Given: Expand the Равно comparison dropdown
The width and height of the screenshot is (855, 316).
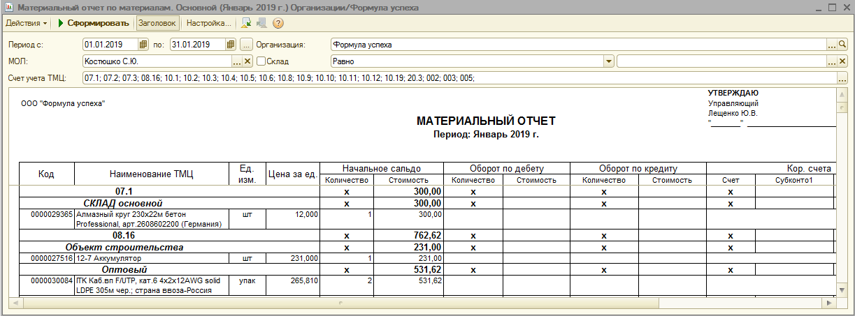Looking at the screenshot, I should [x=609, y=61].
